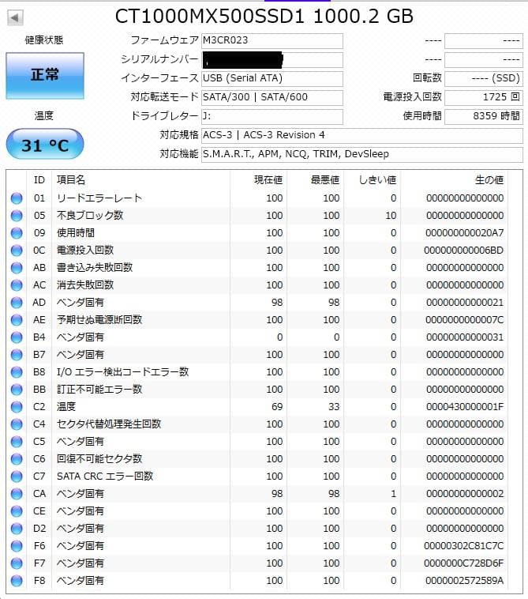Select リードエラーレート attribute name
528x599 pixels.
(99, 198)
